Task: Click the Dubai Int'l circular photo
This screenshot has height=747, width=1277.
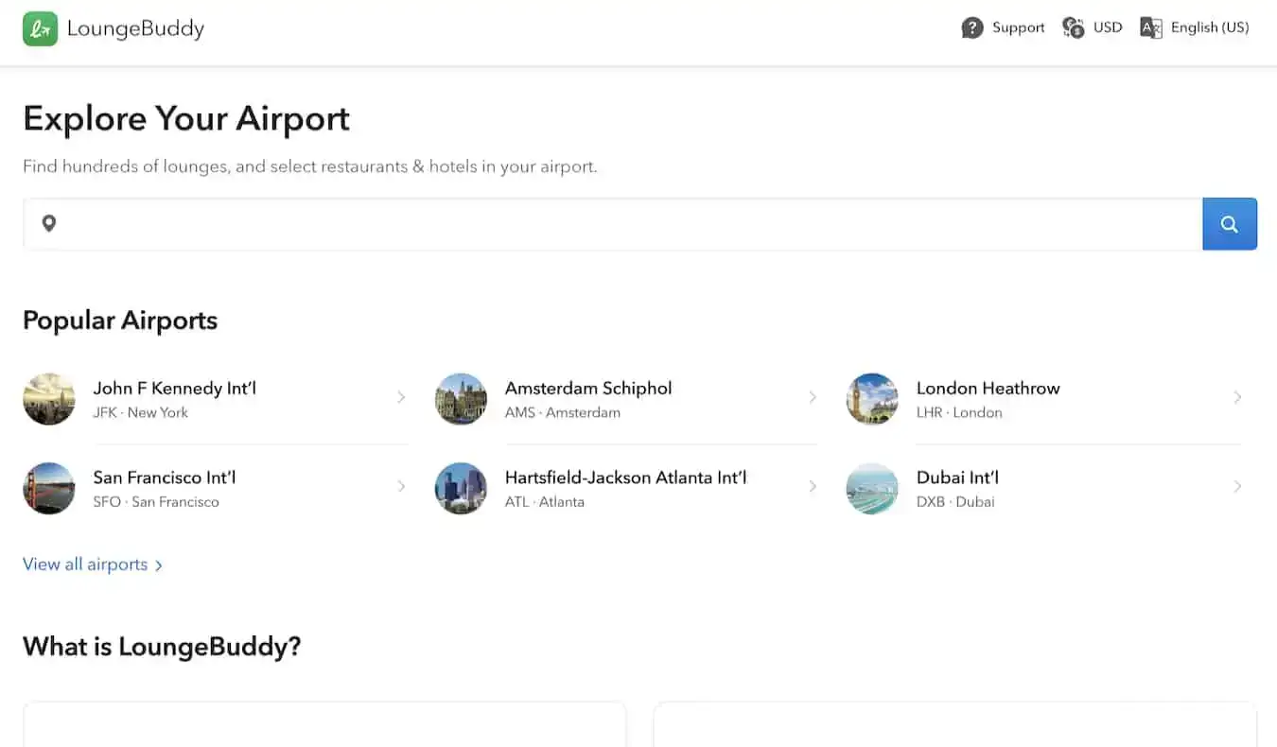Action: click(872, 488)
